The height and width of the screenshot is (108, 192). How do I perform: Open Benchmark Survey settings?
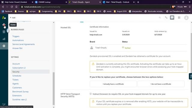[x=20, y=91]
